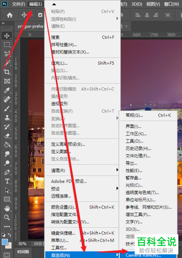Open the Edit Toolbar three-dots icon
Screen dimensions: 182x258
point(7,227)
